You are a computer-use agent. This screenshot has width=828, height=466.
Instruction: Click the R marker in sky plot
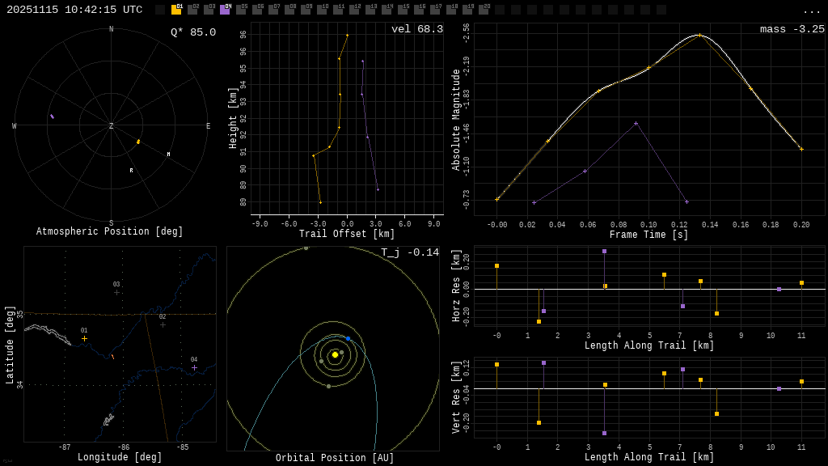pyautogui.click(x=131, y=171)
